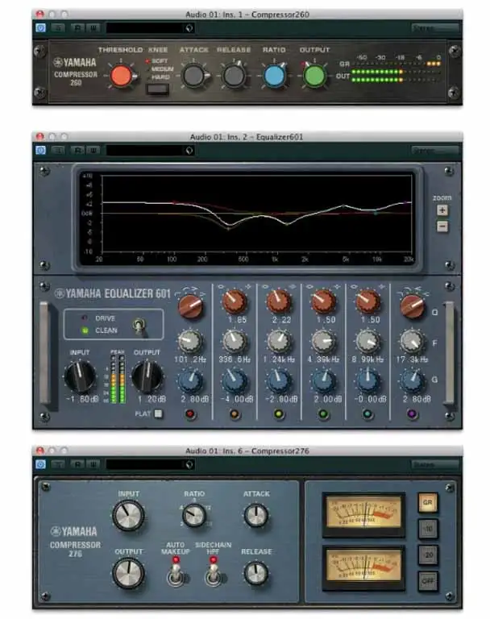The image size is (490, 619).
Task: Click the gain knob above -0.00dB
Action: (367, 381)
